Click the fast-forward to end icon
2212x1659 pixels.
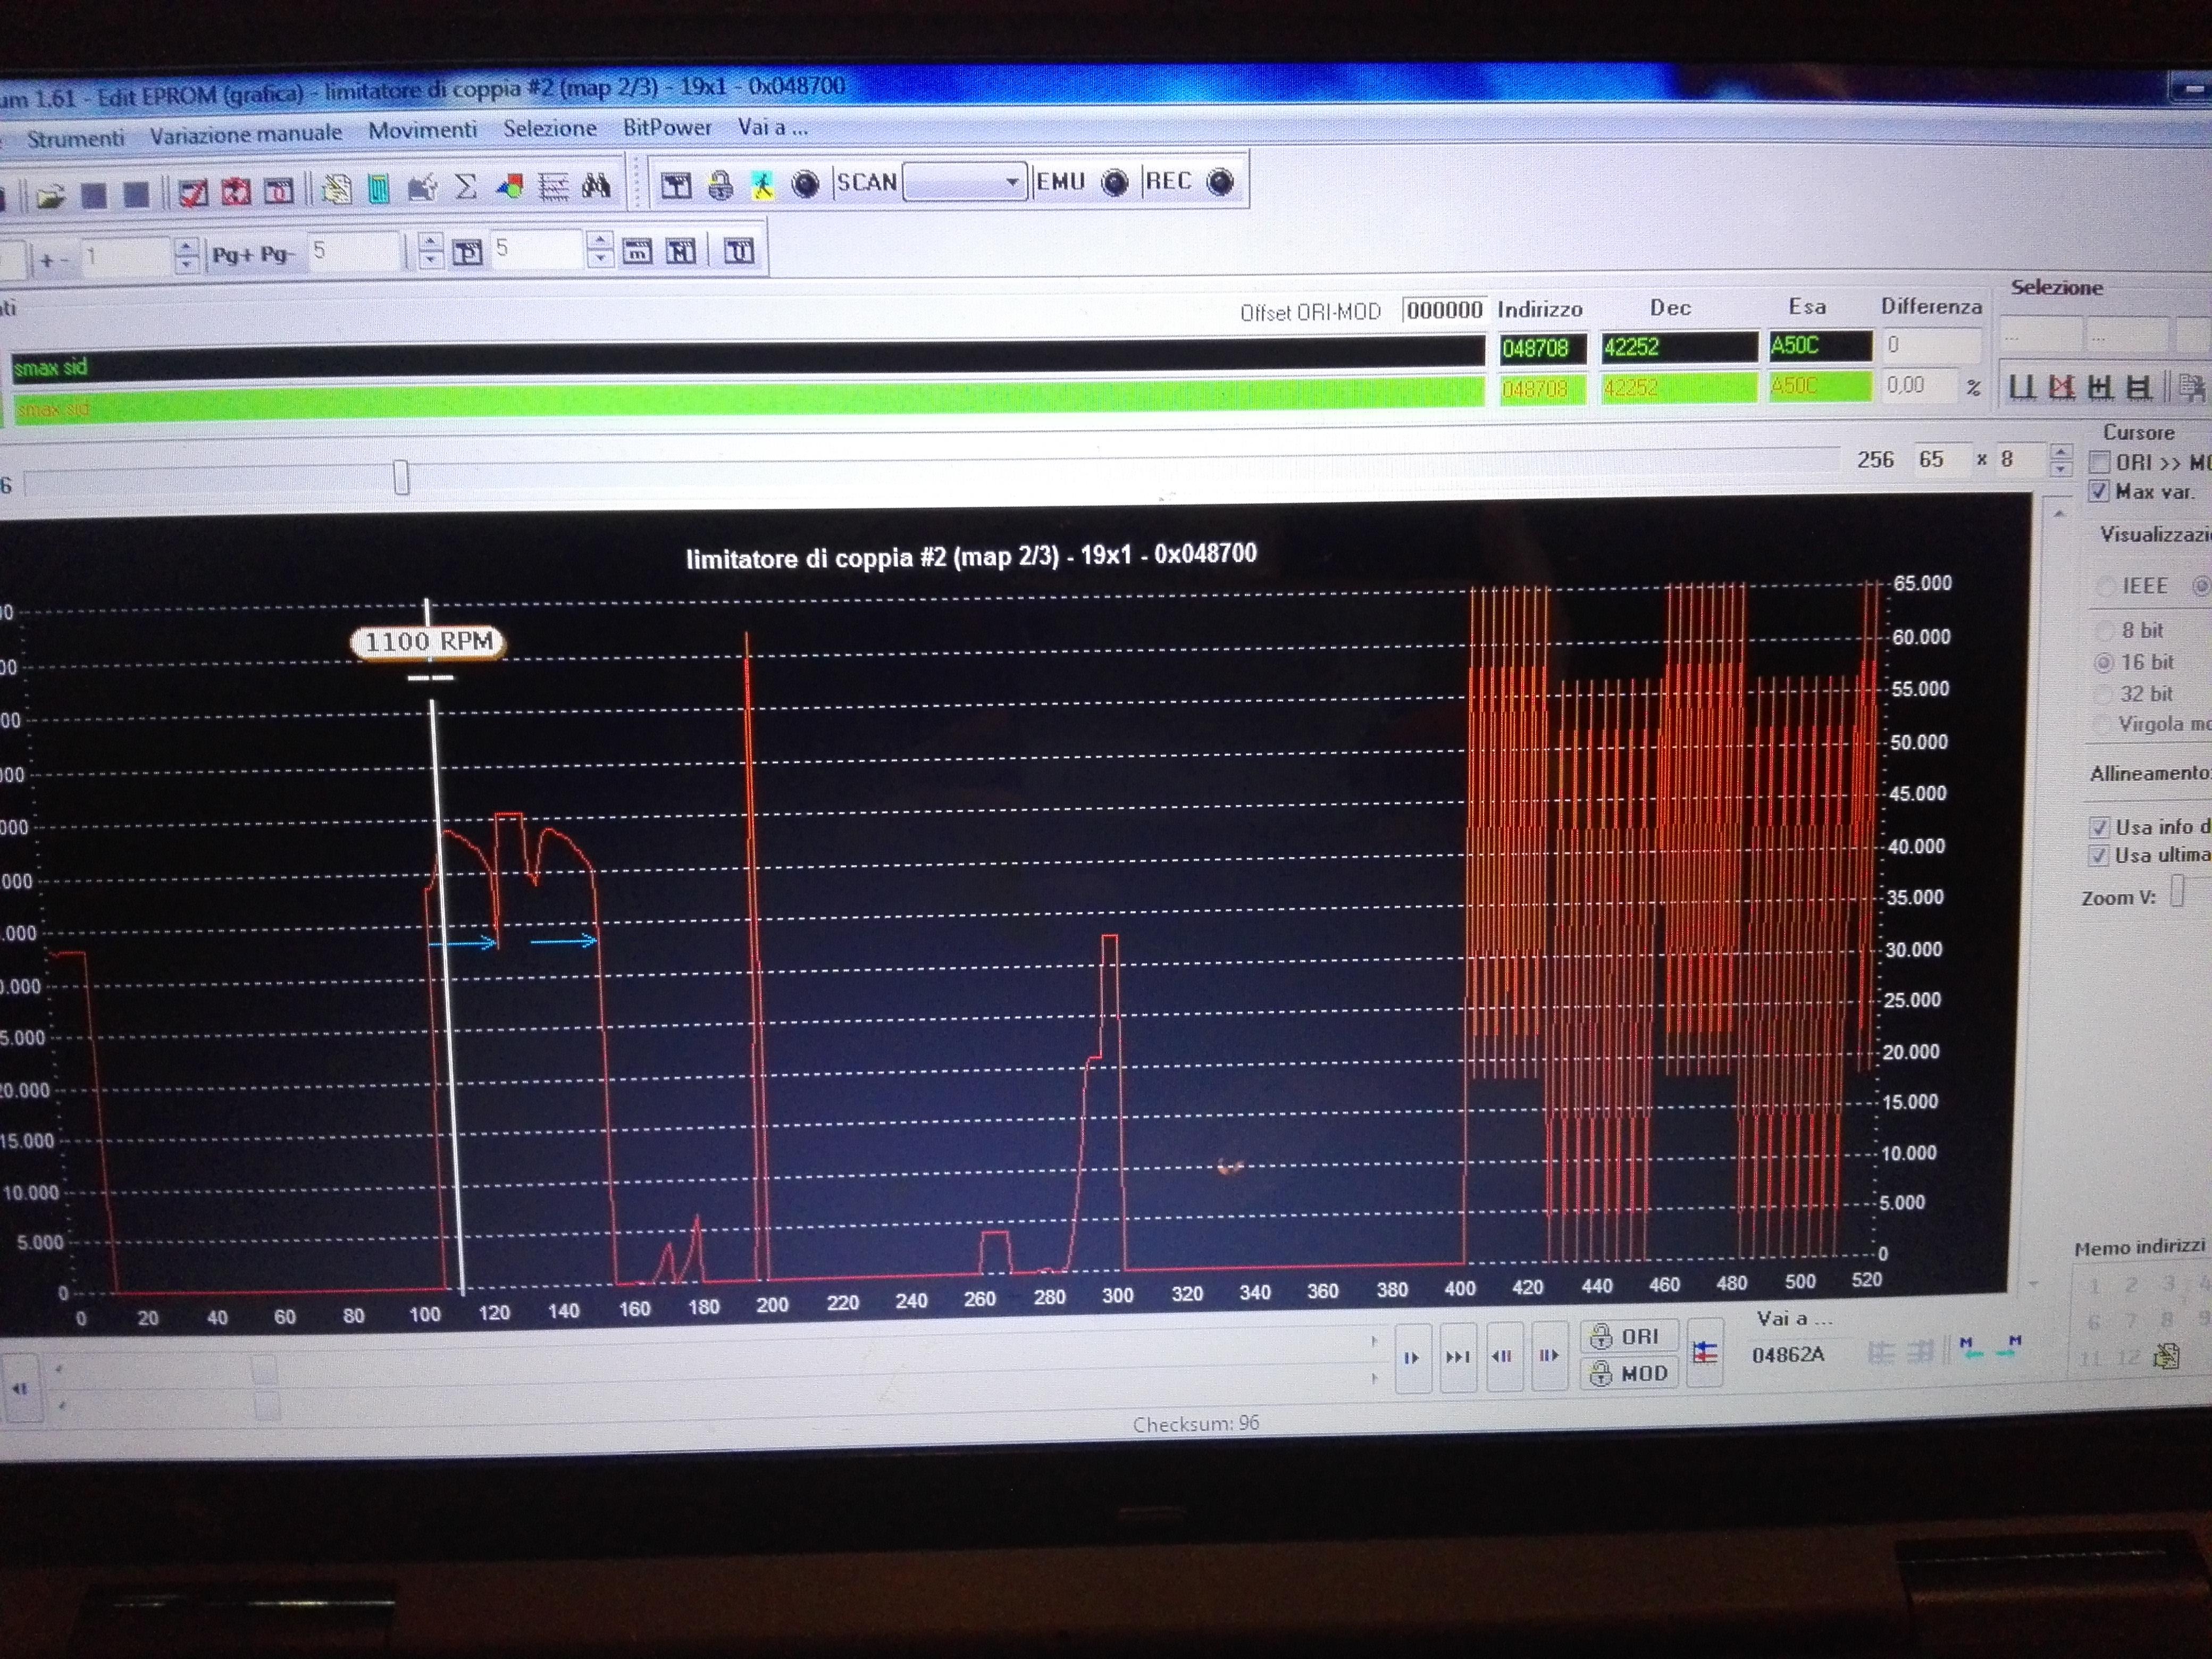(1458, 1357)
